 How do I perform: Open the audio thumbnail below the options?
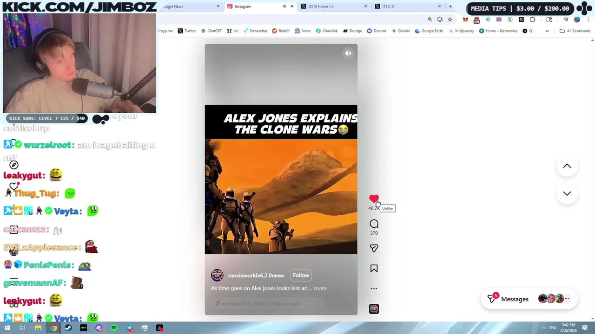pyautogui.click(x=374, y=309)
